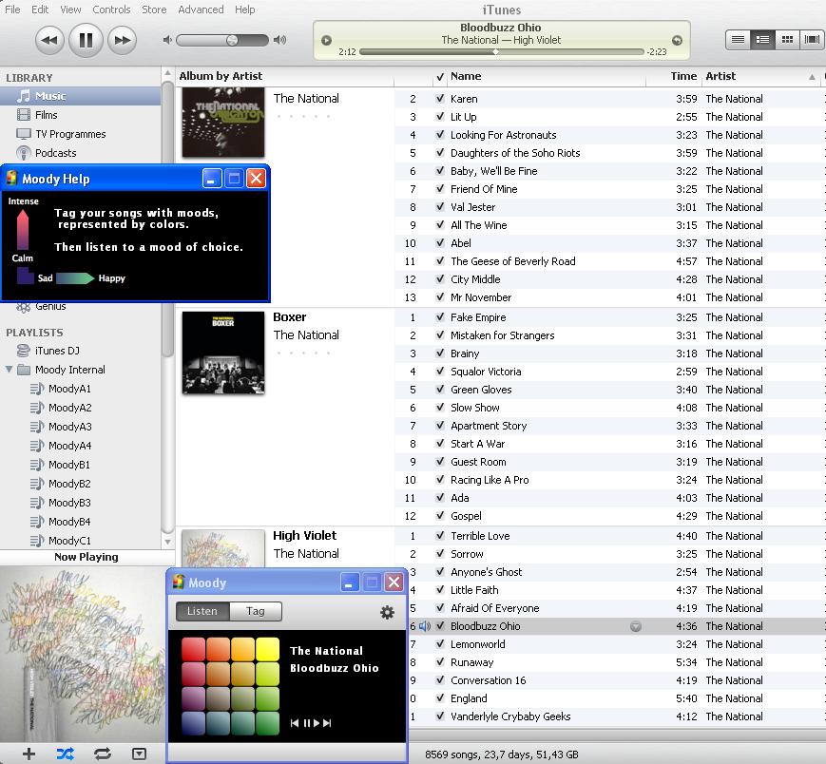Uncheck the song Slow Show
Screen dimensions: 826x764
pos(440,407)
